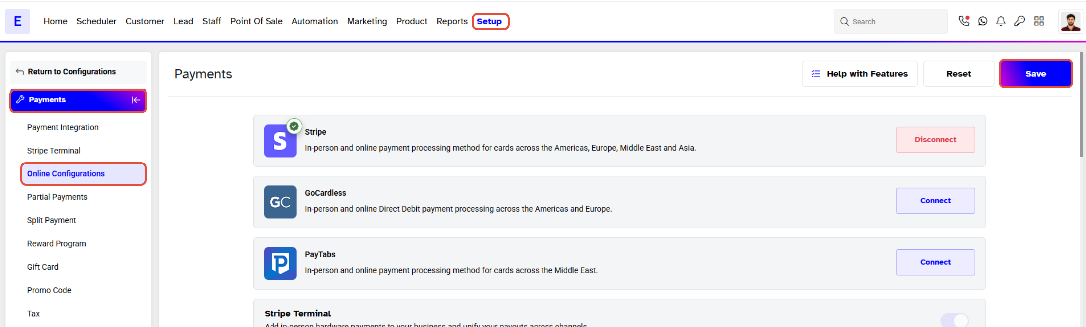This screenshot has width=1086, height=327.
Task: Open Reward Program settings
Action: [57, 244]
